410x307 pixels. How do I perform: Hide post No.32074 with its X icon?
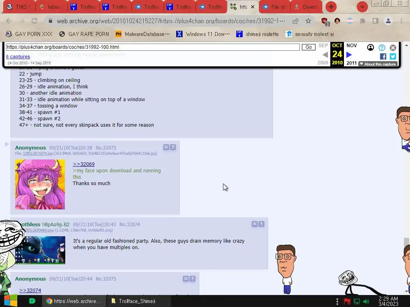point(254,224)
